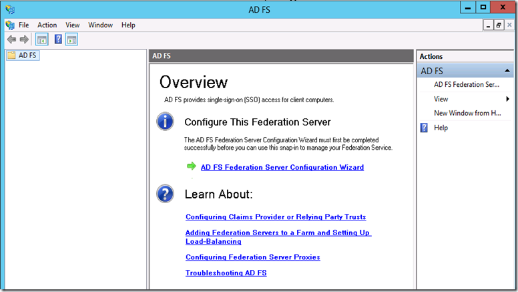Minimize the AD FS main window

[x=468, y=7]
